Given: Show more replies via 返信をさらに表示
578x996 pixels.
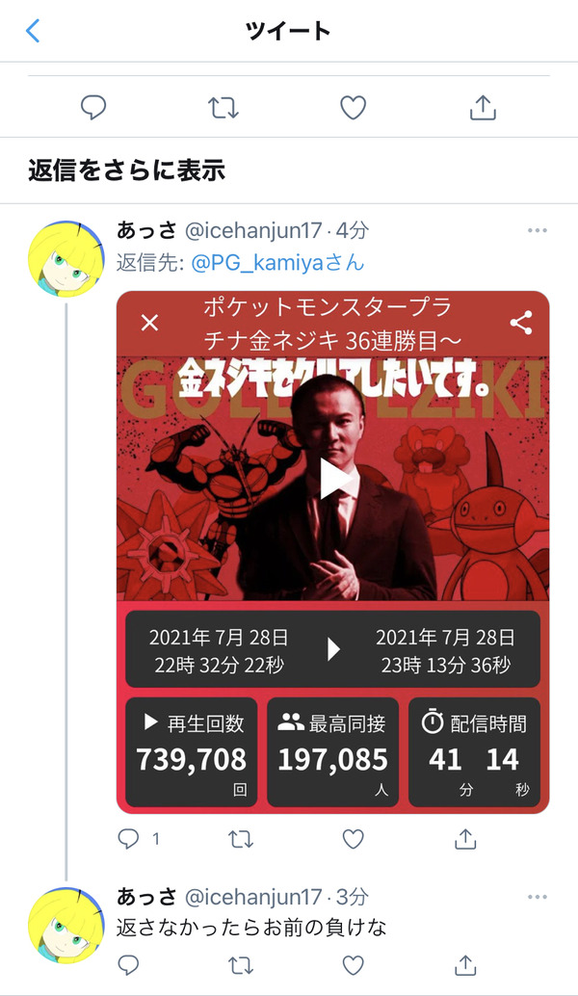Looking at the screenshot, I should 126,170.
